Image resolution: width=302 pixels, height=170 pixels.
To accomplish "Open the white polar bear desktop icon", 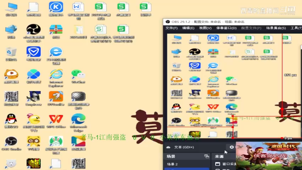I will [x=11, y=164].
